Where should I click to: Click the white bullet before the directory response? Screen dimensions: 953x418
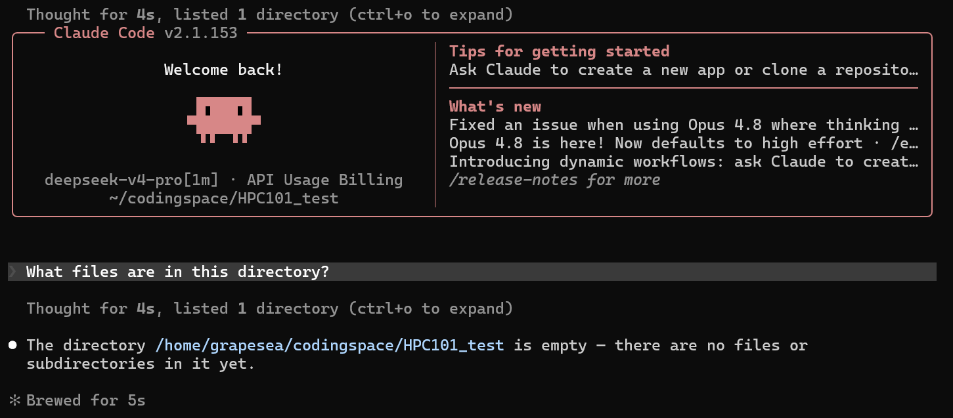pos(13,345)
